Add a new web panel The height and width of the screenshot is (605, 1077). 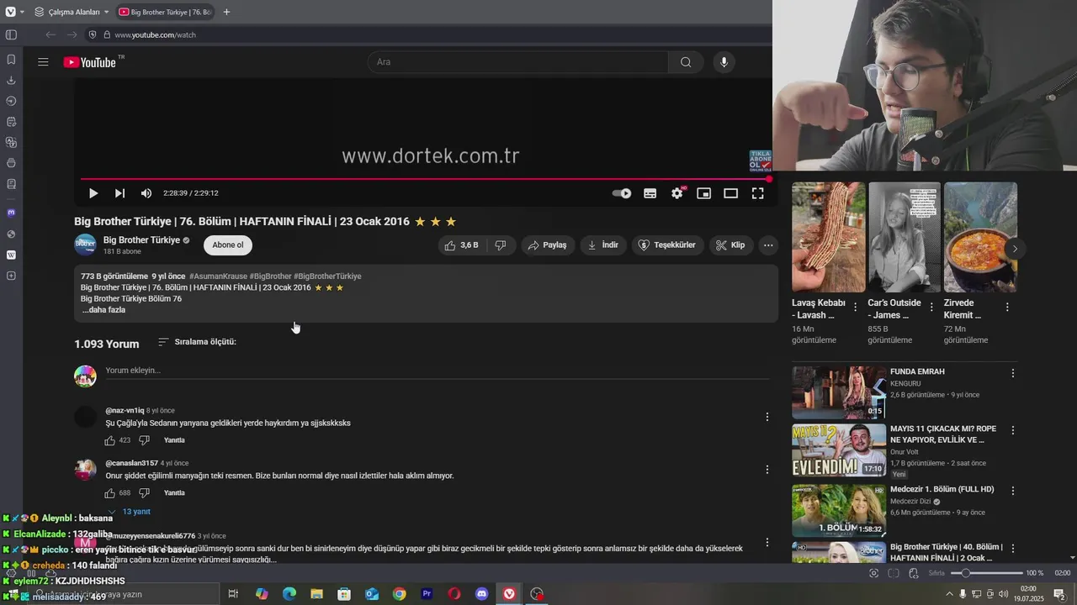[x=11, y=276]
